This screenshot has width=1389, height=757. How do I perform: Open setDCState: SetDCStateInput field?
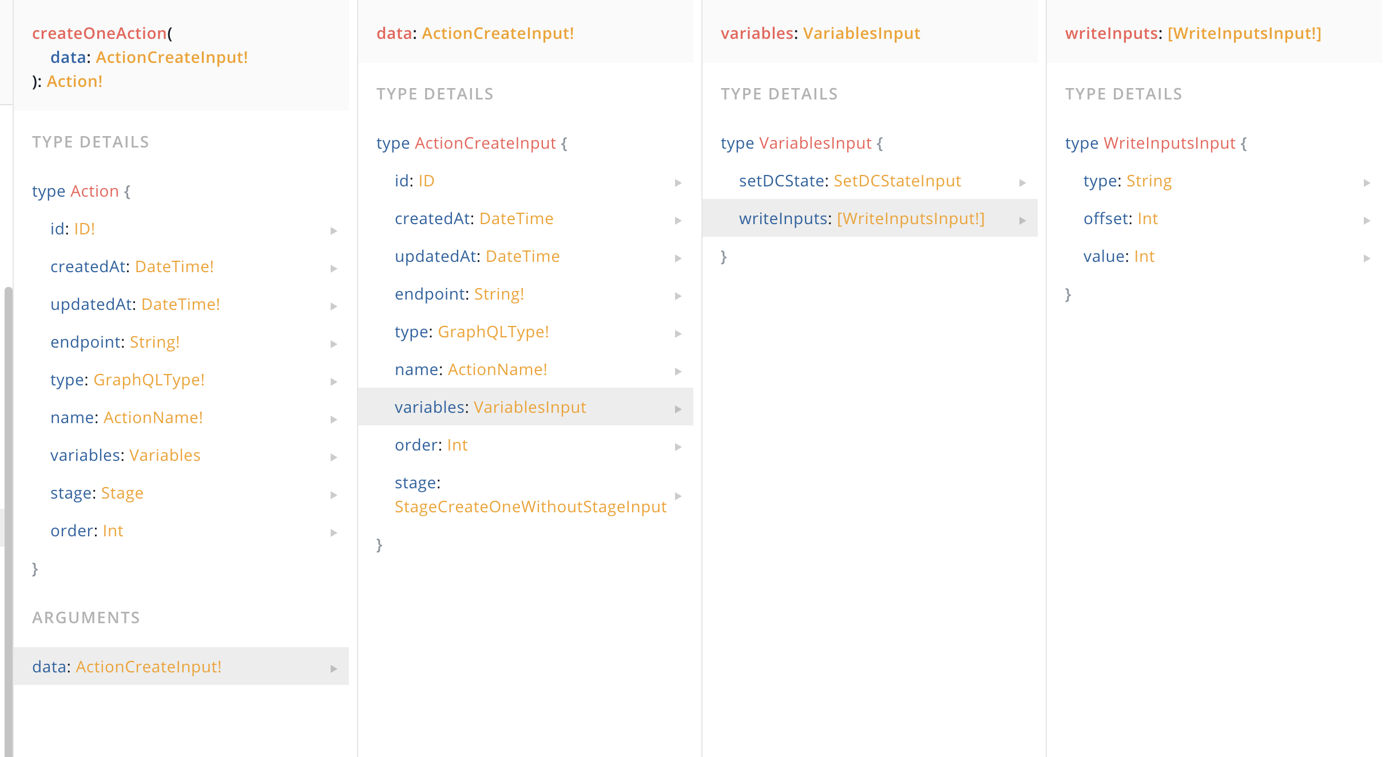pos(870,181)
